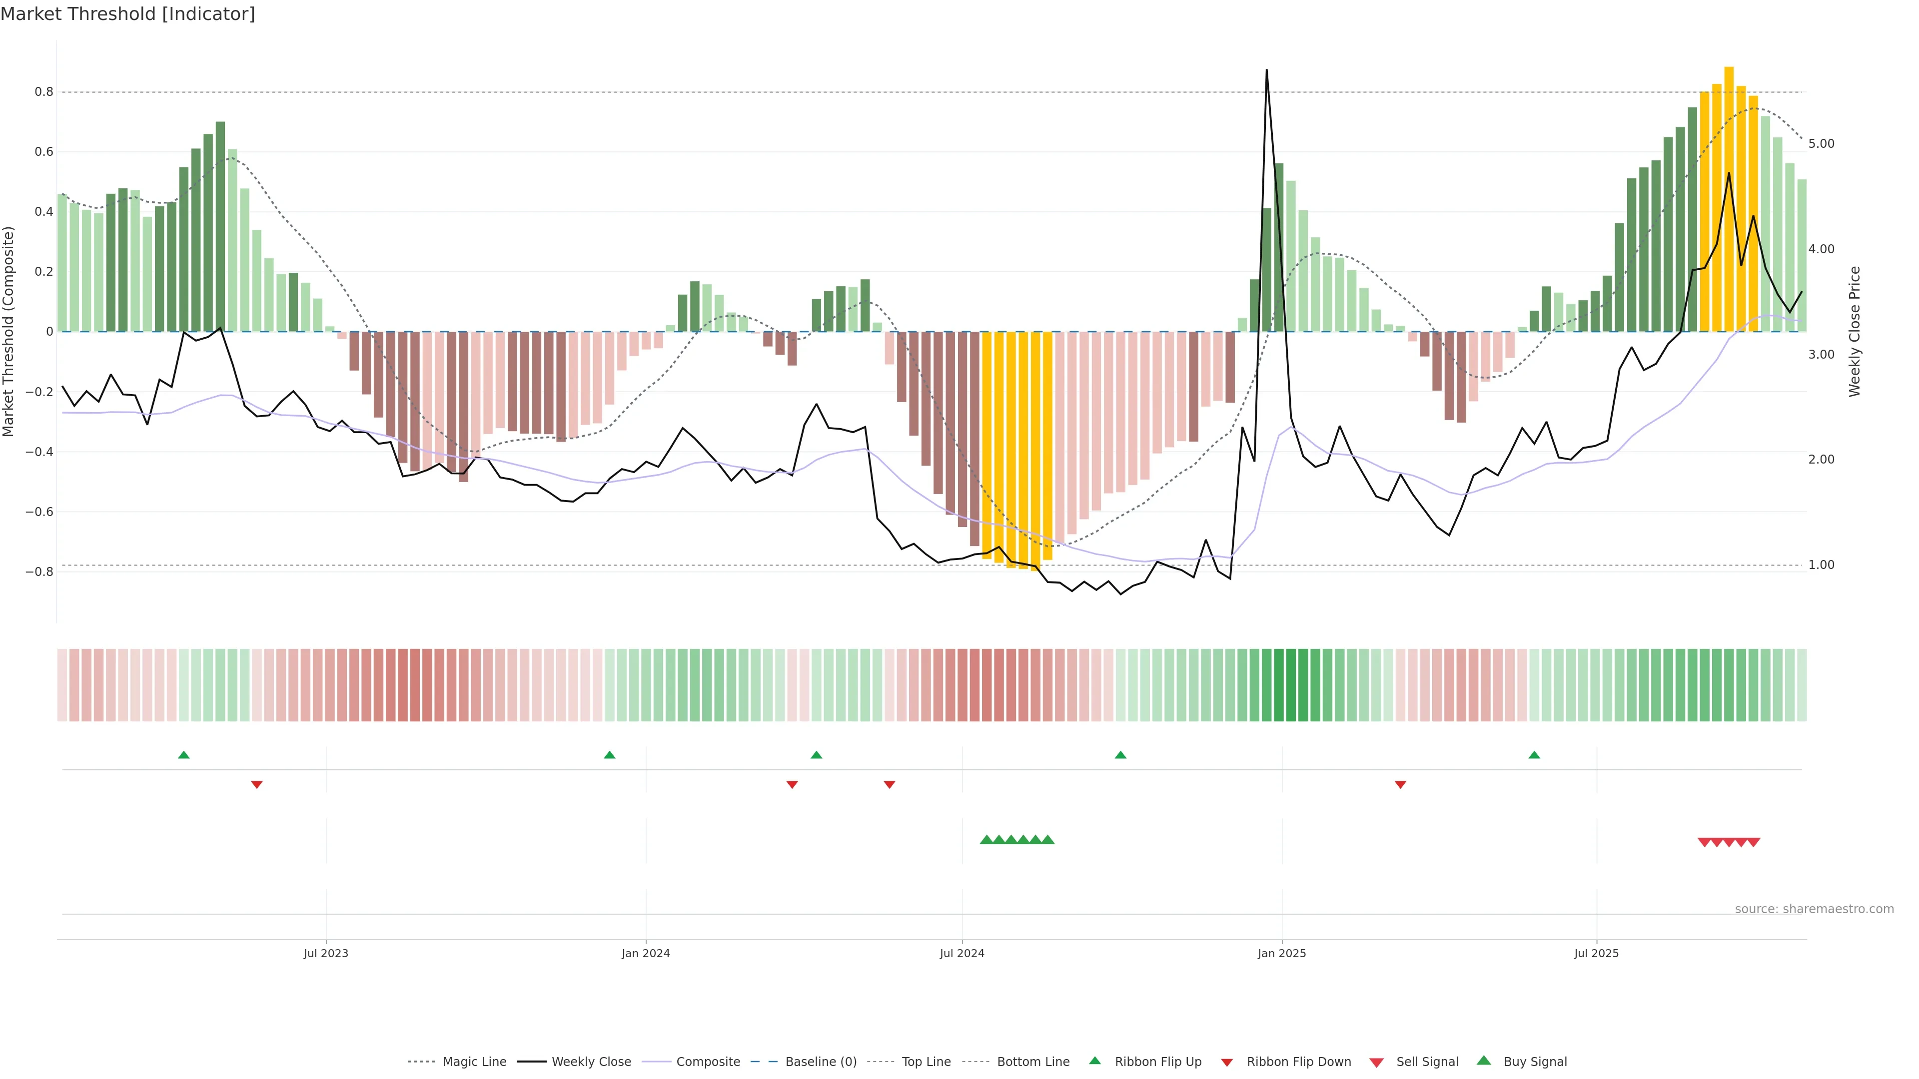The image size is (1919, 1079).
Task: Click the last sell signal triangle in the cluster
Action: pyautogui.click(x=1754, y=842)
